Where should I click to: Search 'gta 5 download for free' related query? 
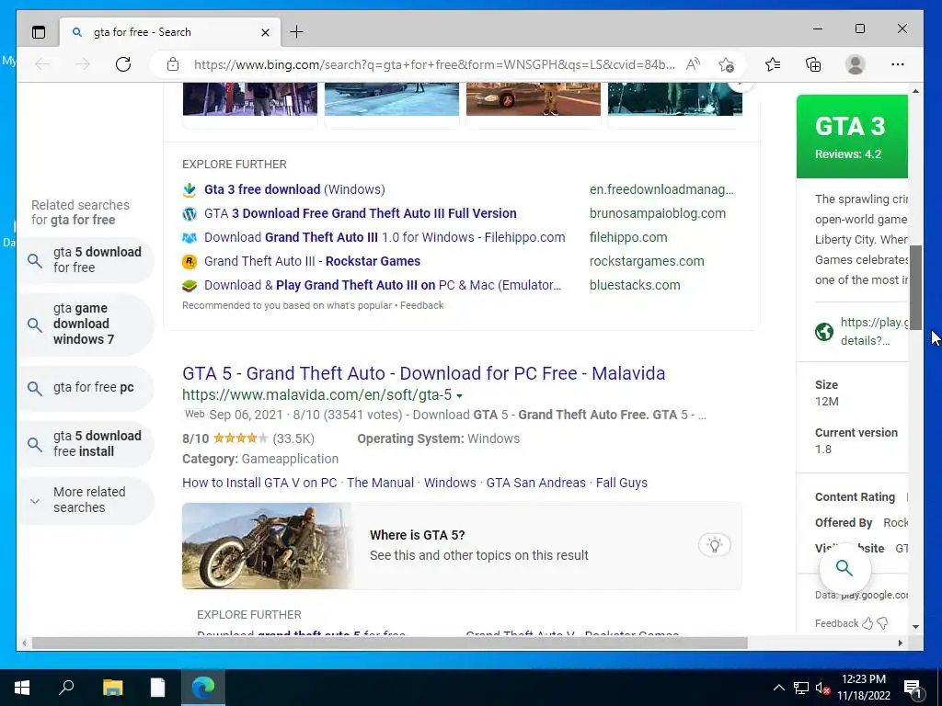tap(86, 260)
